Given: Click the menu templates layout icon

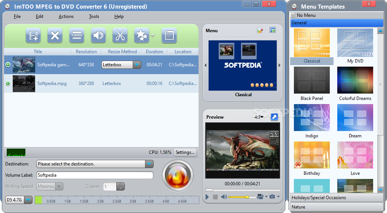Looking at the screenshot, I should coord(273,30).
